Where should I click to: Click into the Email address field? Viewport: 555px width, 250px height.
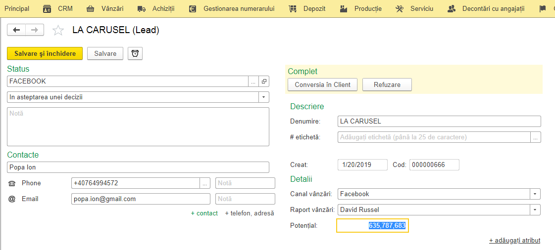click(x=141, y=199)
